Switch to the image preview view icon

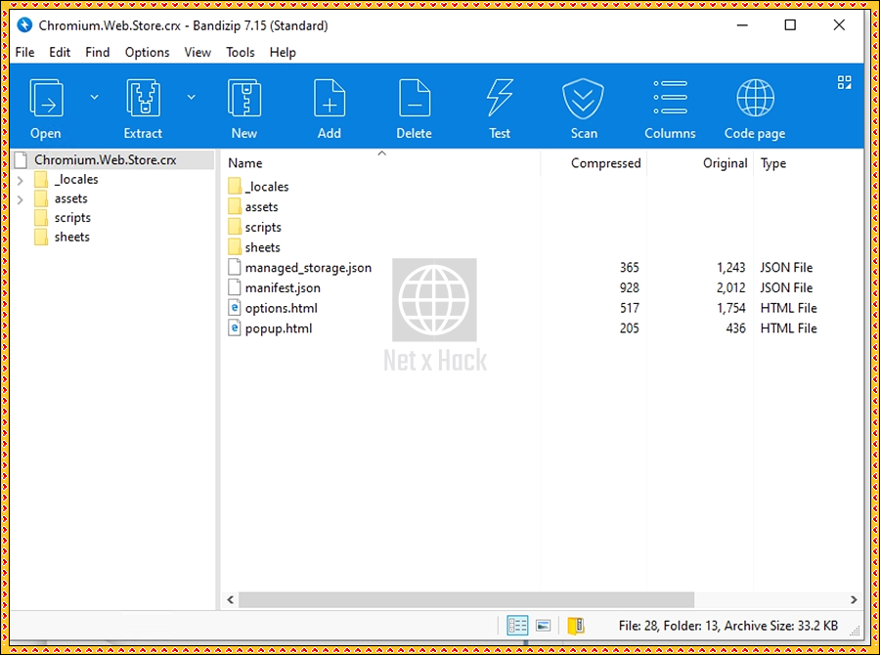point(544,626)
